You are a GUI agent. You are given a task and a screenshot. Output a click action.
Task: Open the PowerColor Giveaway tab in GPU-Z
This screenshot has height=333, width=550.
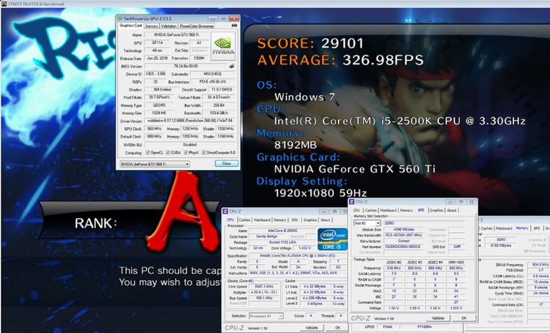pos(197,26)
